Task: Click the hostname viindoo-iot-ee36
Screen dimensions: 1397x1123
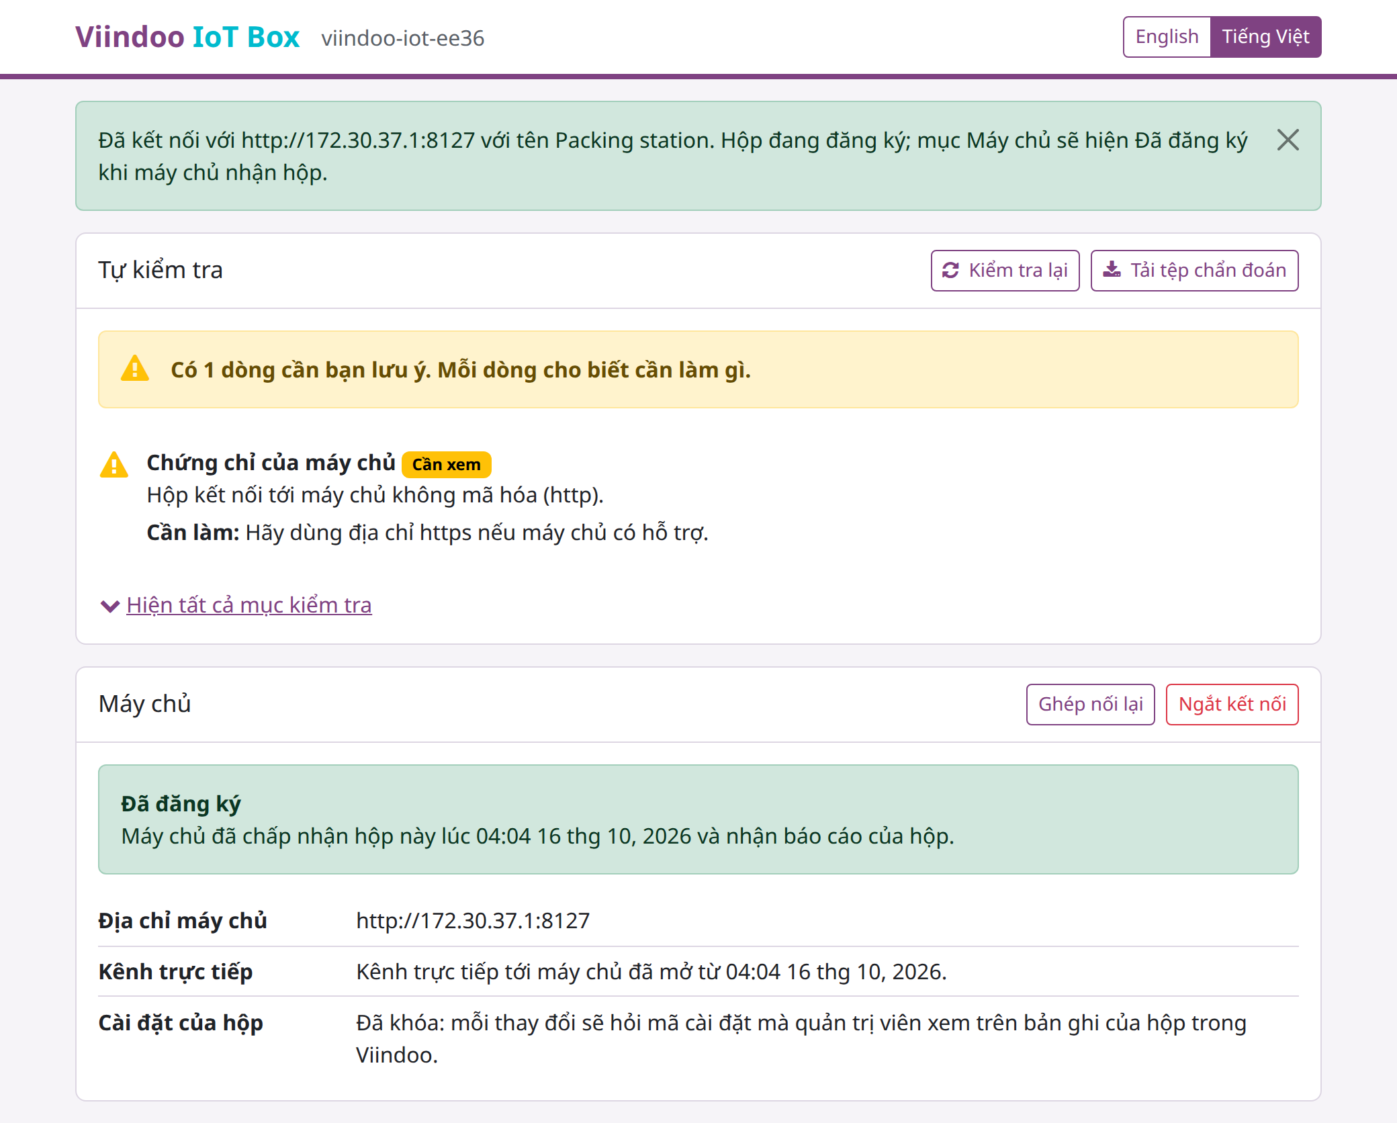Action: coord(403,38)
